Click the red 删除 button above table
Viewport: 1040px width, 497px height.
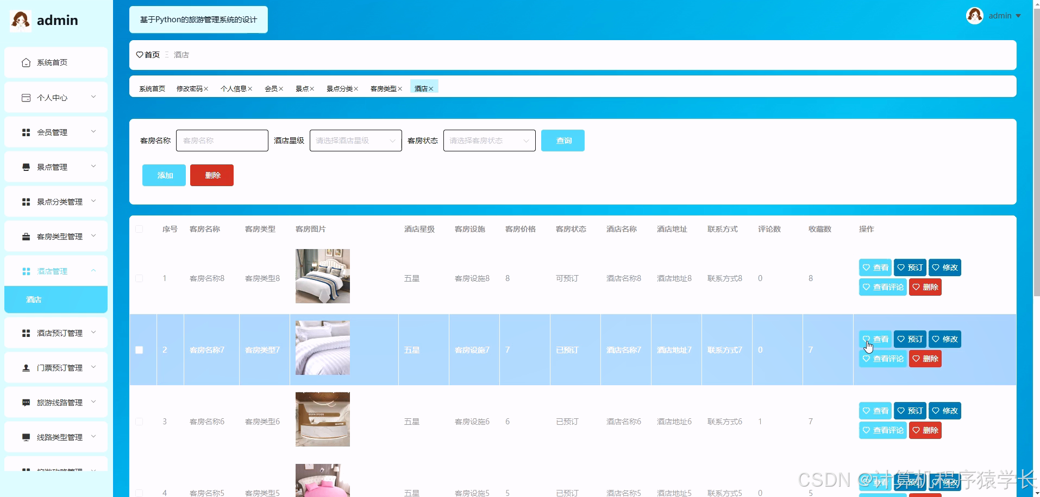click(x=212, y=175)
